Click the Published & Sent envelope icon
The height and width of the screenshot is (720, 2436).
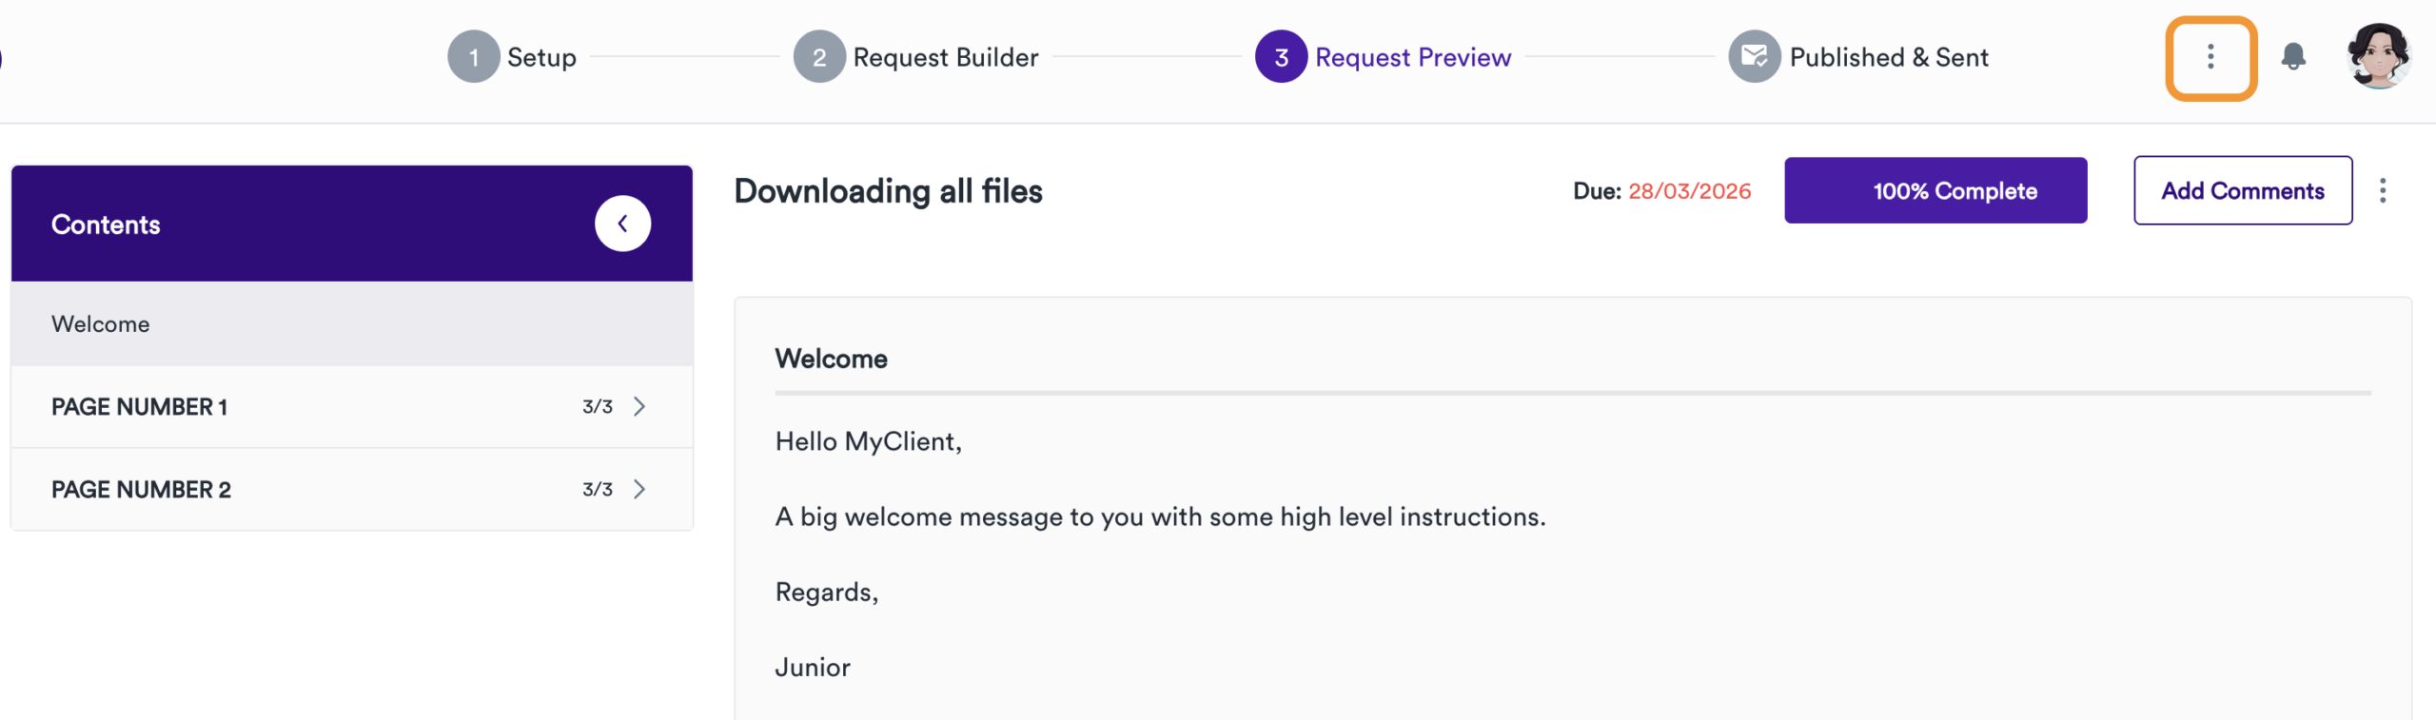(1754, 56)
